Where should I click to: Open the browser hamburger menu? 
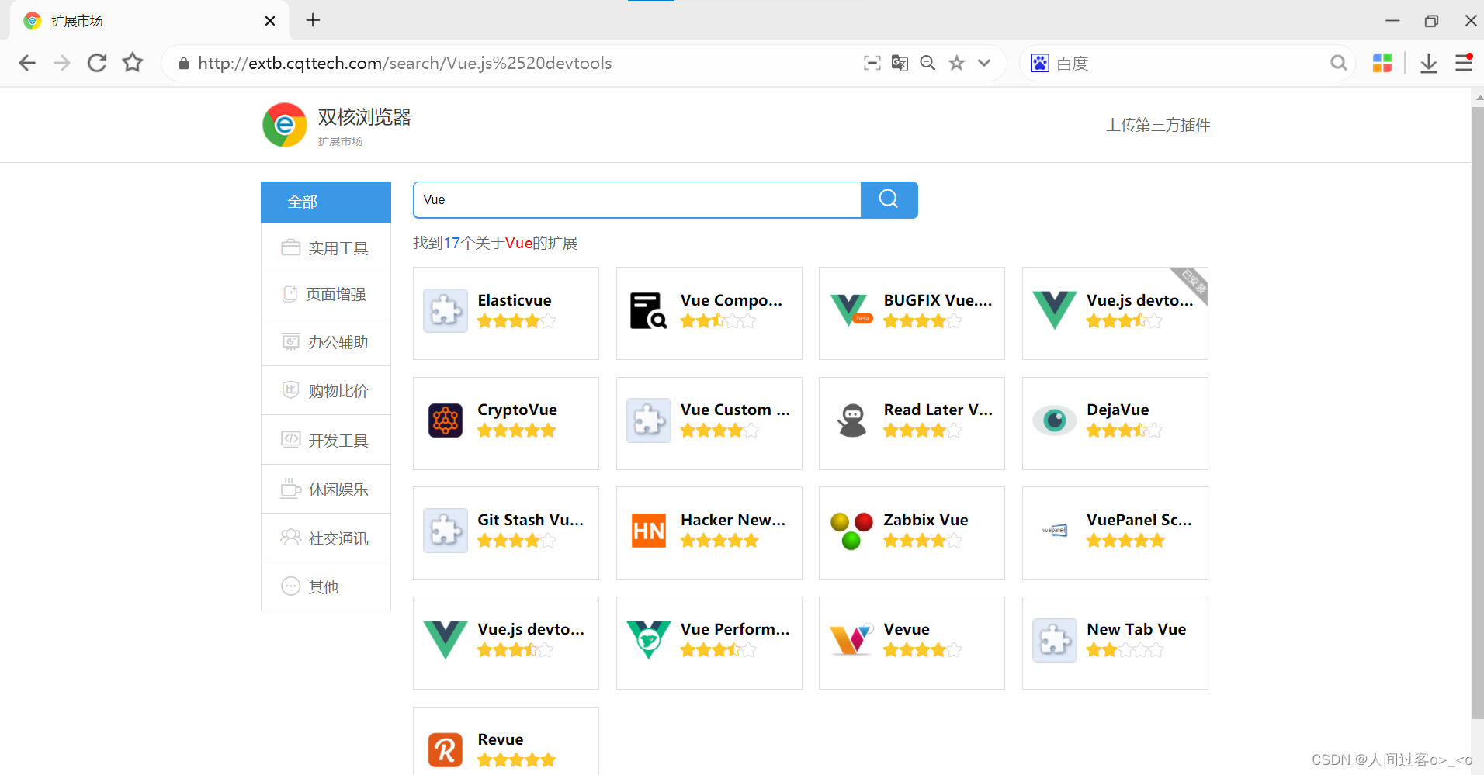tap(1464, 63)
